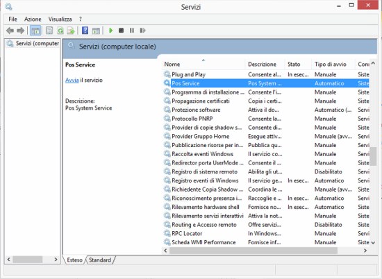
Task: Start the service with the green play button
Action: [x=111, y=31]
